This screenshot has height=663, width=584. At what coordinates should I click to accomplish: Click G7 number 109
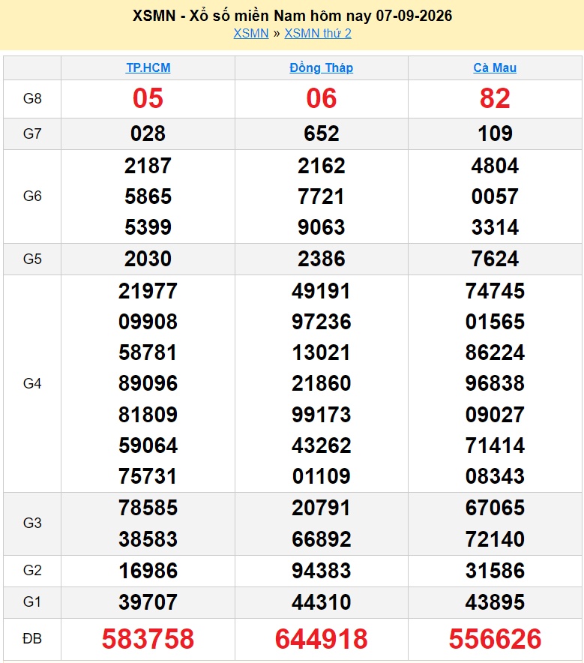coord(495,133)
